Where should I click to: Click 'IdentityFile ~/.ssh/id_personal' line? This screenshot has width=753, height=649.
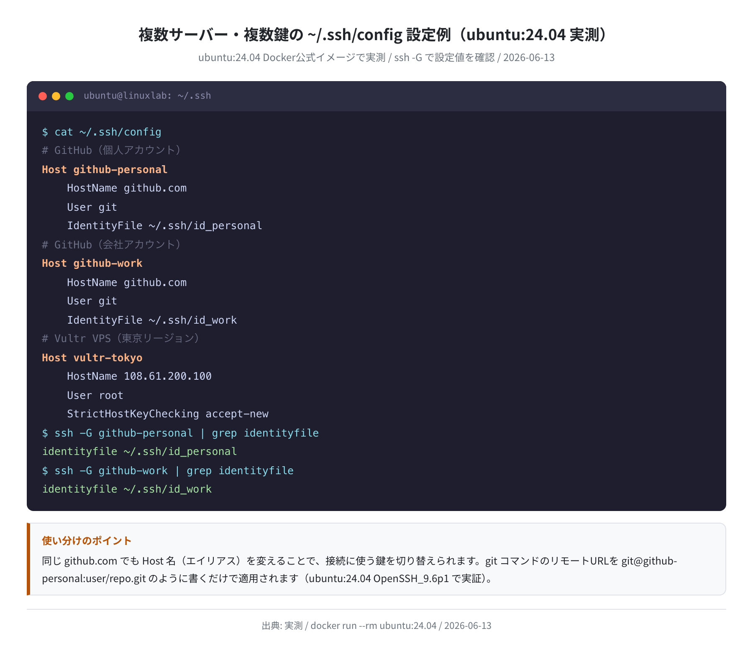coord(164,226)
